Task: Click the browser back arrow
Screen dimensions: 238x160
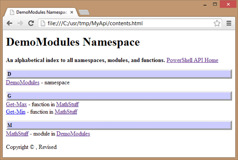Action: (x=10, y=23)
